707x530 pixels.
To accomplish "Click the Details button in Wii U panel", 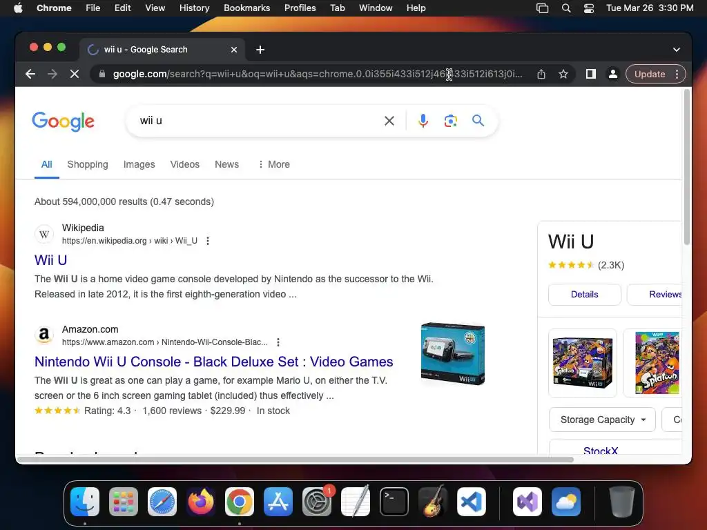I will point(584,294).
